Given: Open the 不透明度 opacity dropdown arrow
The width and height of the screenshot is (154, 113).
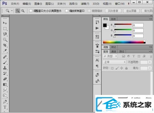Looking at the screenshot, I should tap(150, 62).
